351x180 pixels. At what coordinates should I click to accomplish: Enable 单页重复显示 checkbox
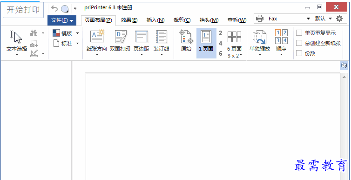pos(299,33)
